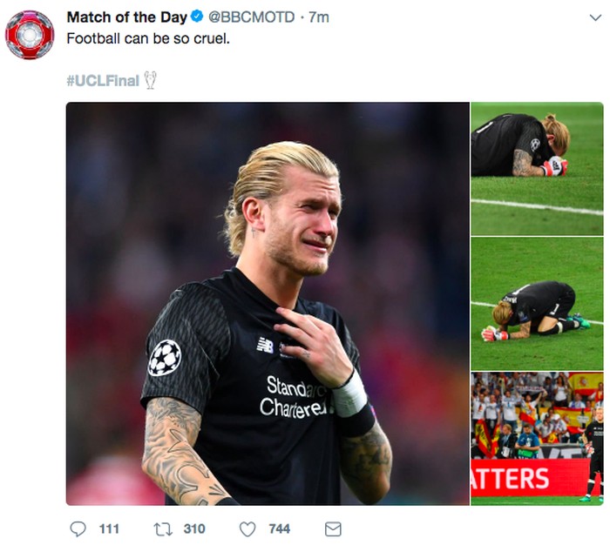The height and width of the screenshot is (545, 610).
Task: Like the tweet with the heart icon
Action: click(247, 528)
